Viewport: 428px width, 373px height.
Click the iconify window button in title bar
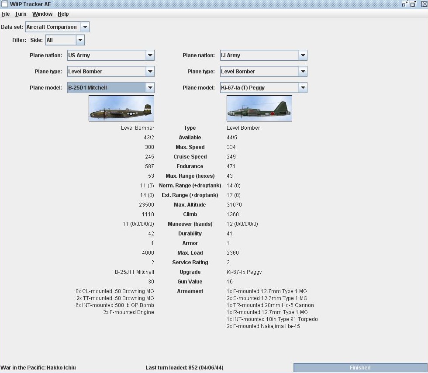click(x=405, y=4)
